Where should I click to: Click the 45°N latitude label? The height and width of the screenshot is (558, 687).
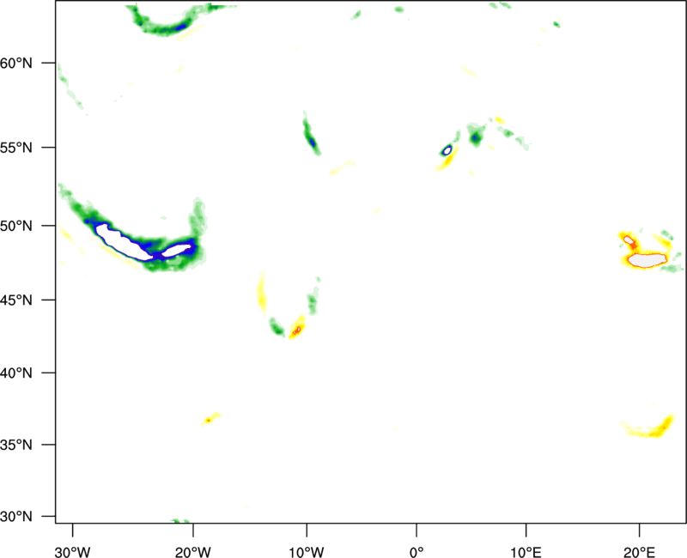tap(16, 300)
